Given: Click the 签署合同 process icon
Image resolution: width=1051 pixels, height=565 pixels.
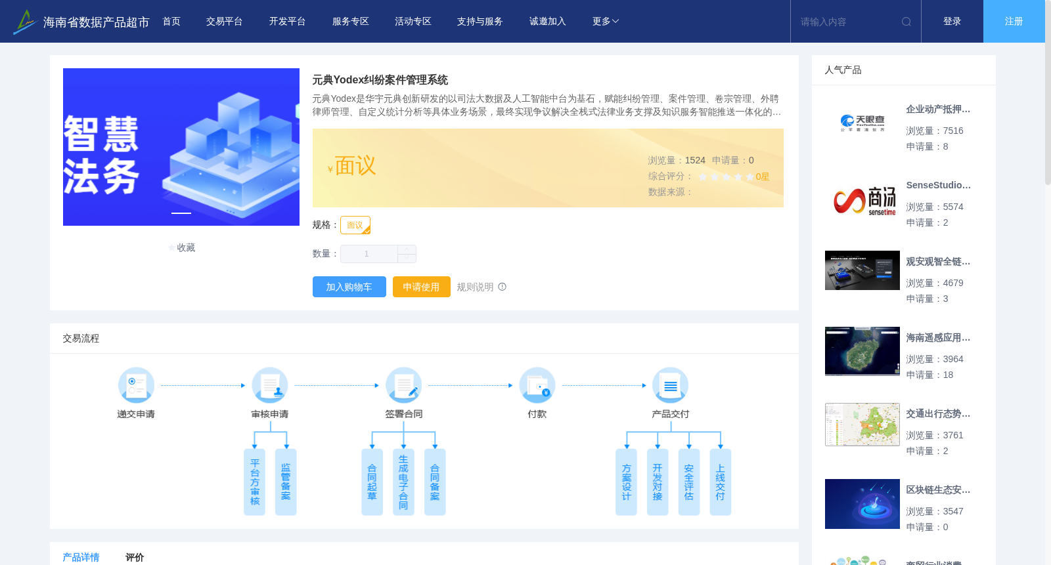Looking at the screenshot, I should click(x=403, y=385).
